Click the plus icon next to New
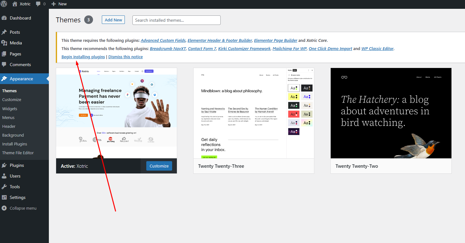This screenshot has width=465, height=243. (x=53, y=4)
